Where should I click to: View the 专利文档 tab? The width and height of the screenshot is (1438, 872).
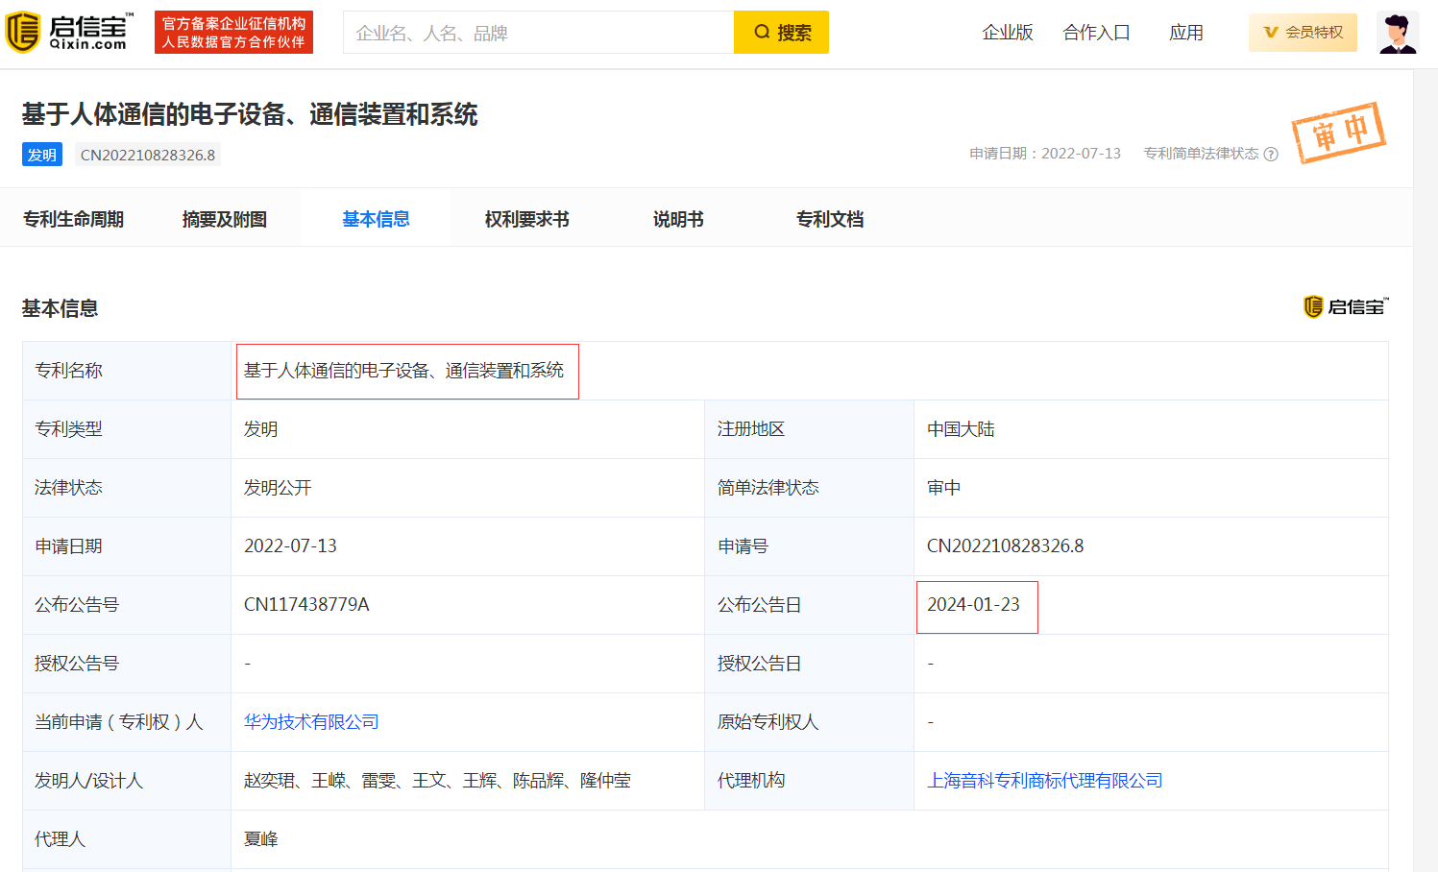click(x=829, y=219)
